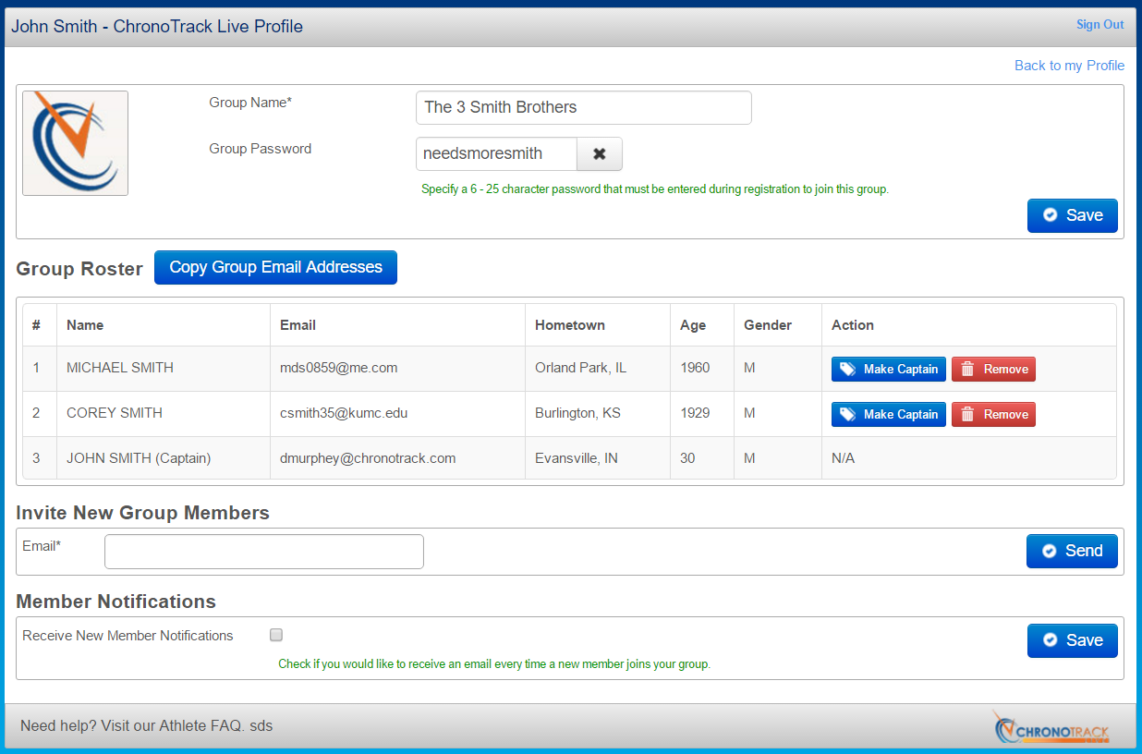Sign Out of the profile
The width and height of the screenshot is (1142, 754).
click(x=1100, y=25)
